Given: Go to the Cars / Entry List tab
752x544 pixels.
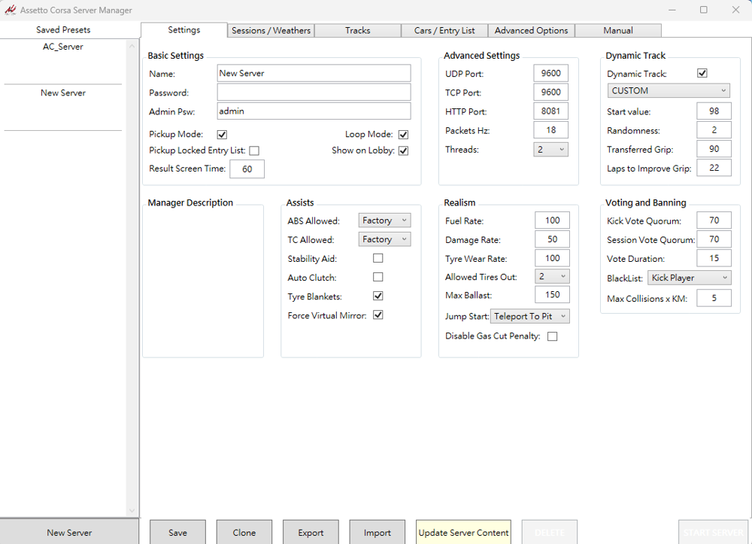Looking at the screenshot, I should point(444,30).
